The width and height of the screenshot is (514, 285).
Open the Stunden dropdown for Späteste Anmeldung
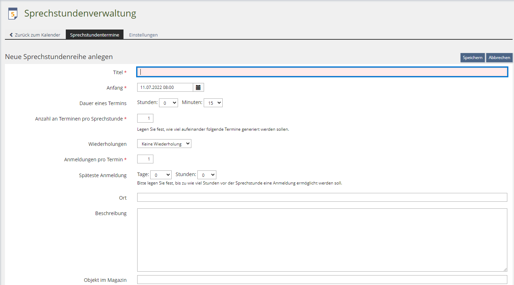[x=207, y=175]
